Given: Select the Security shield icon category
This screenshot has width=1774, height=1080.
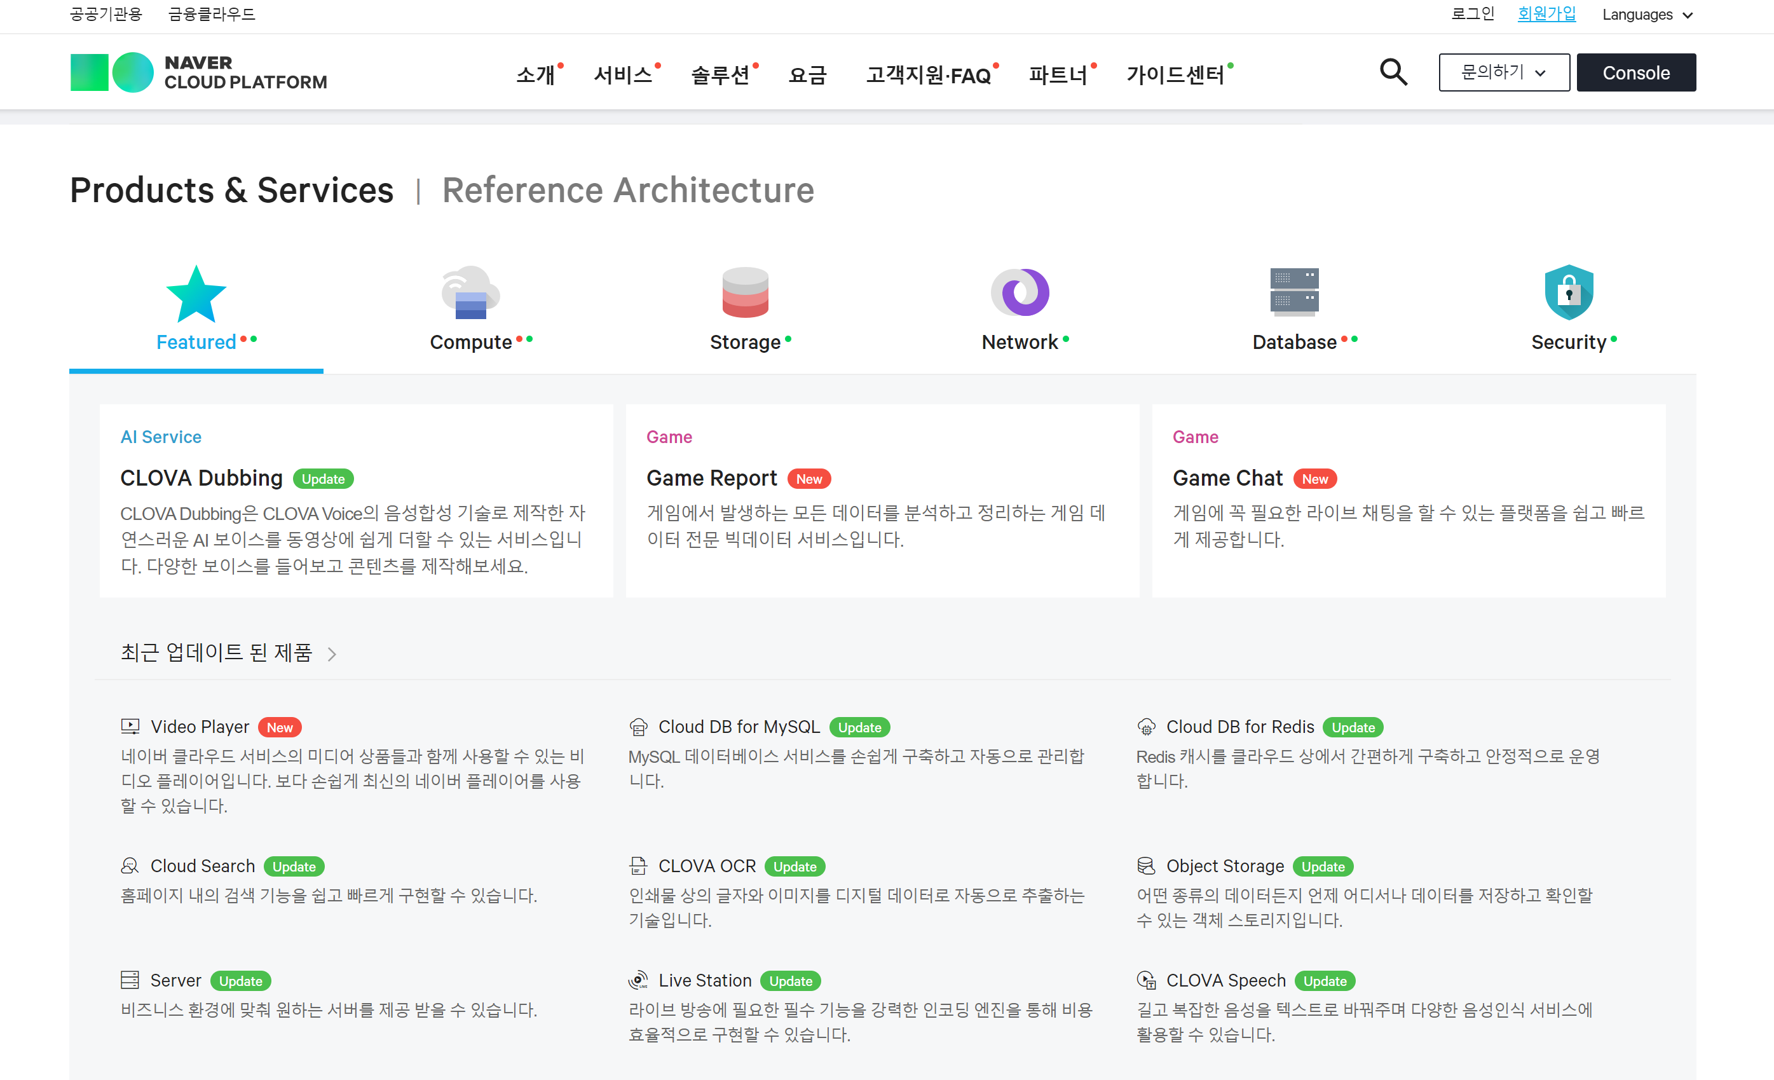Looking at the screenshot, I should pyautogui.click(x=1568, y=292).
